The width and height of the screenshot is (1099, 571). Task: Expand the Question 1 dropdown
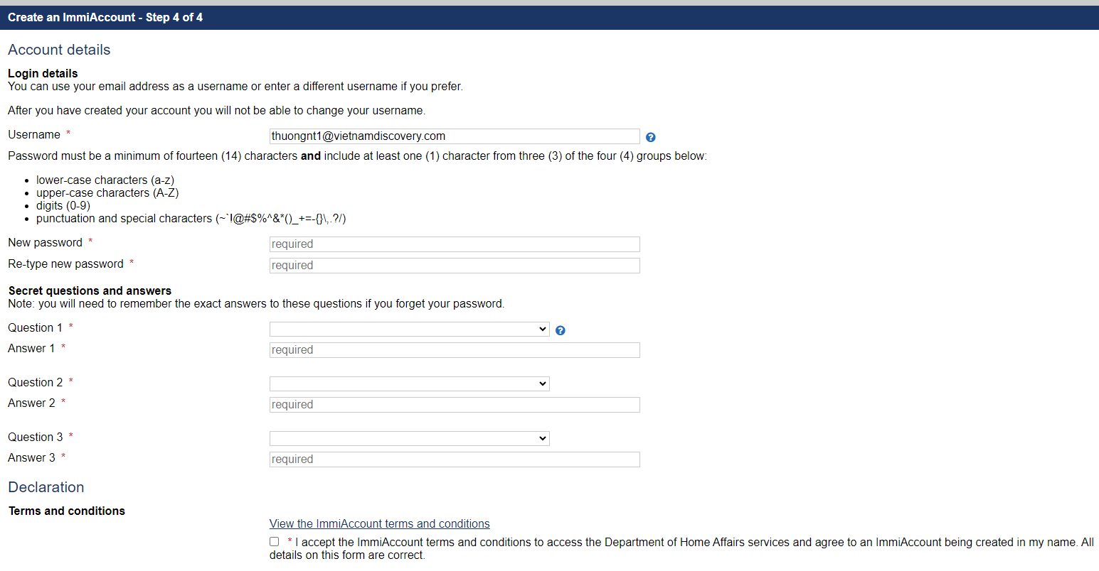[409, 329]
